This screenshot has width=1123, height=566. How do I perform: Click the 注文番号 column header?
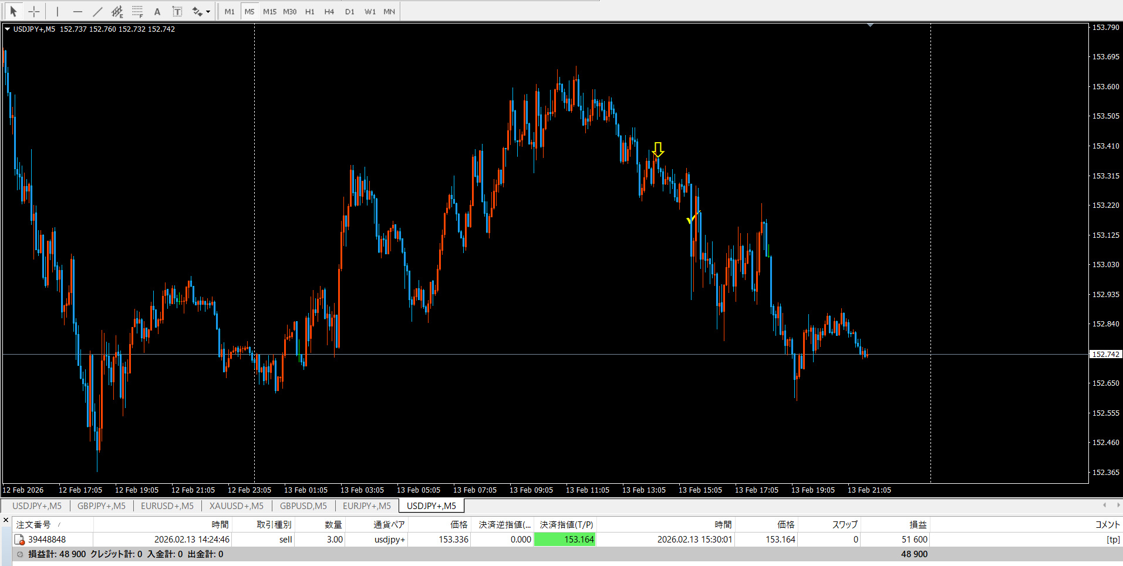point(33,524)
